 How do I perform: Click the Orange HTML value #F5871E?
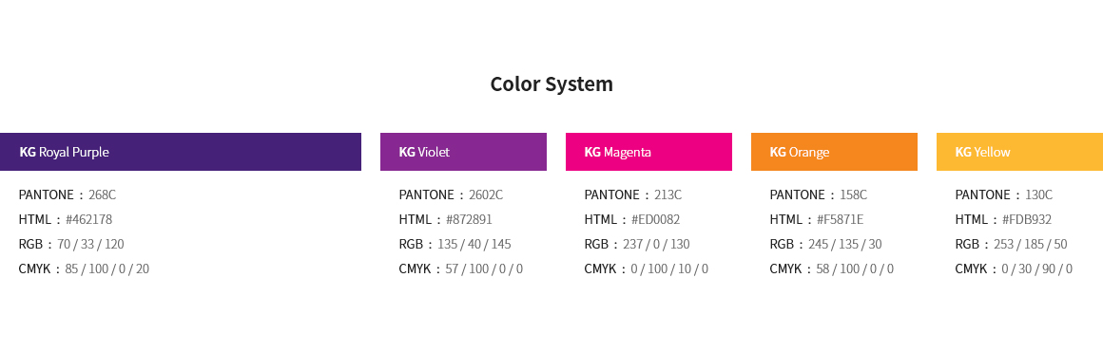(840, 219)
